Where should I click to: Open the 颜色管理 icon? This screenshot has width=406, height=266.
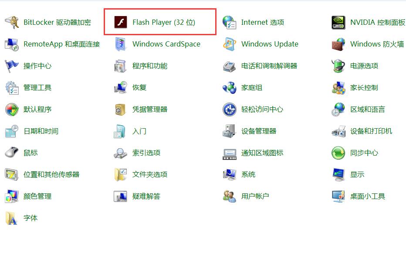(x=12, y=196)
